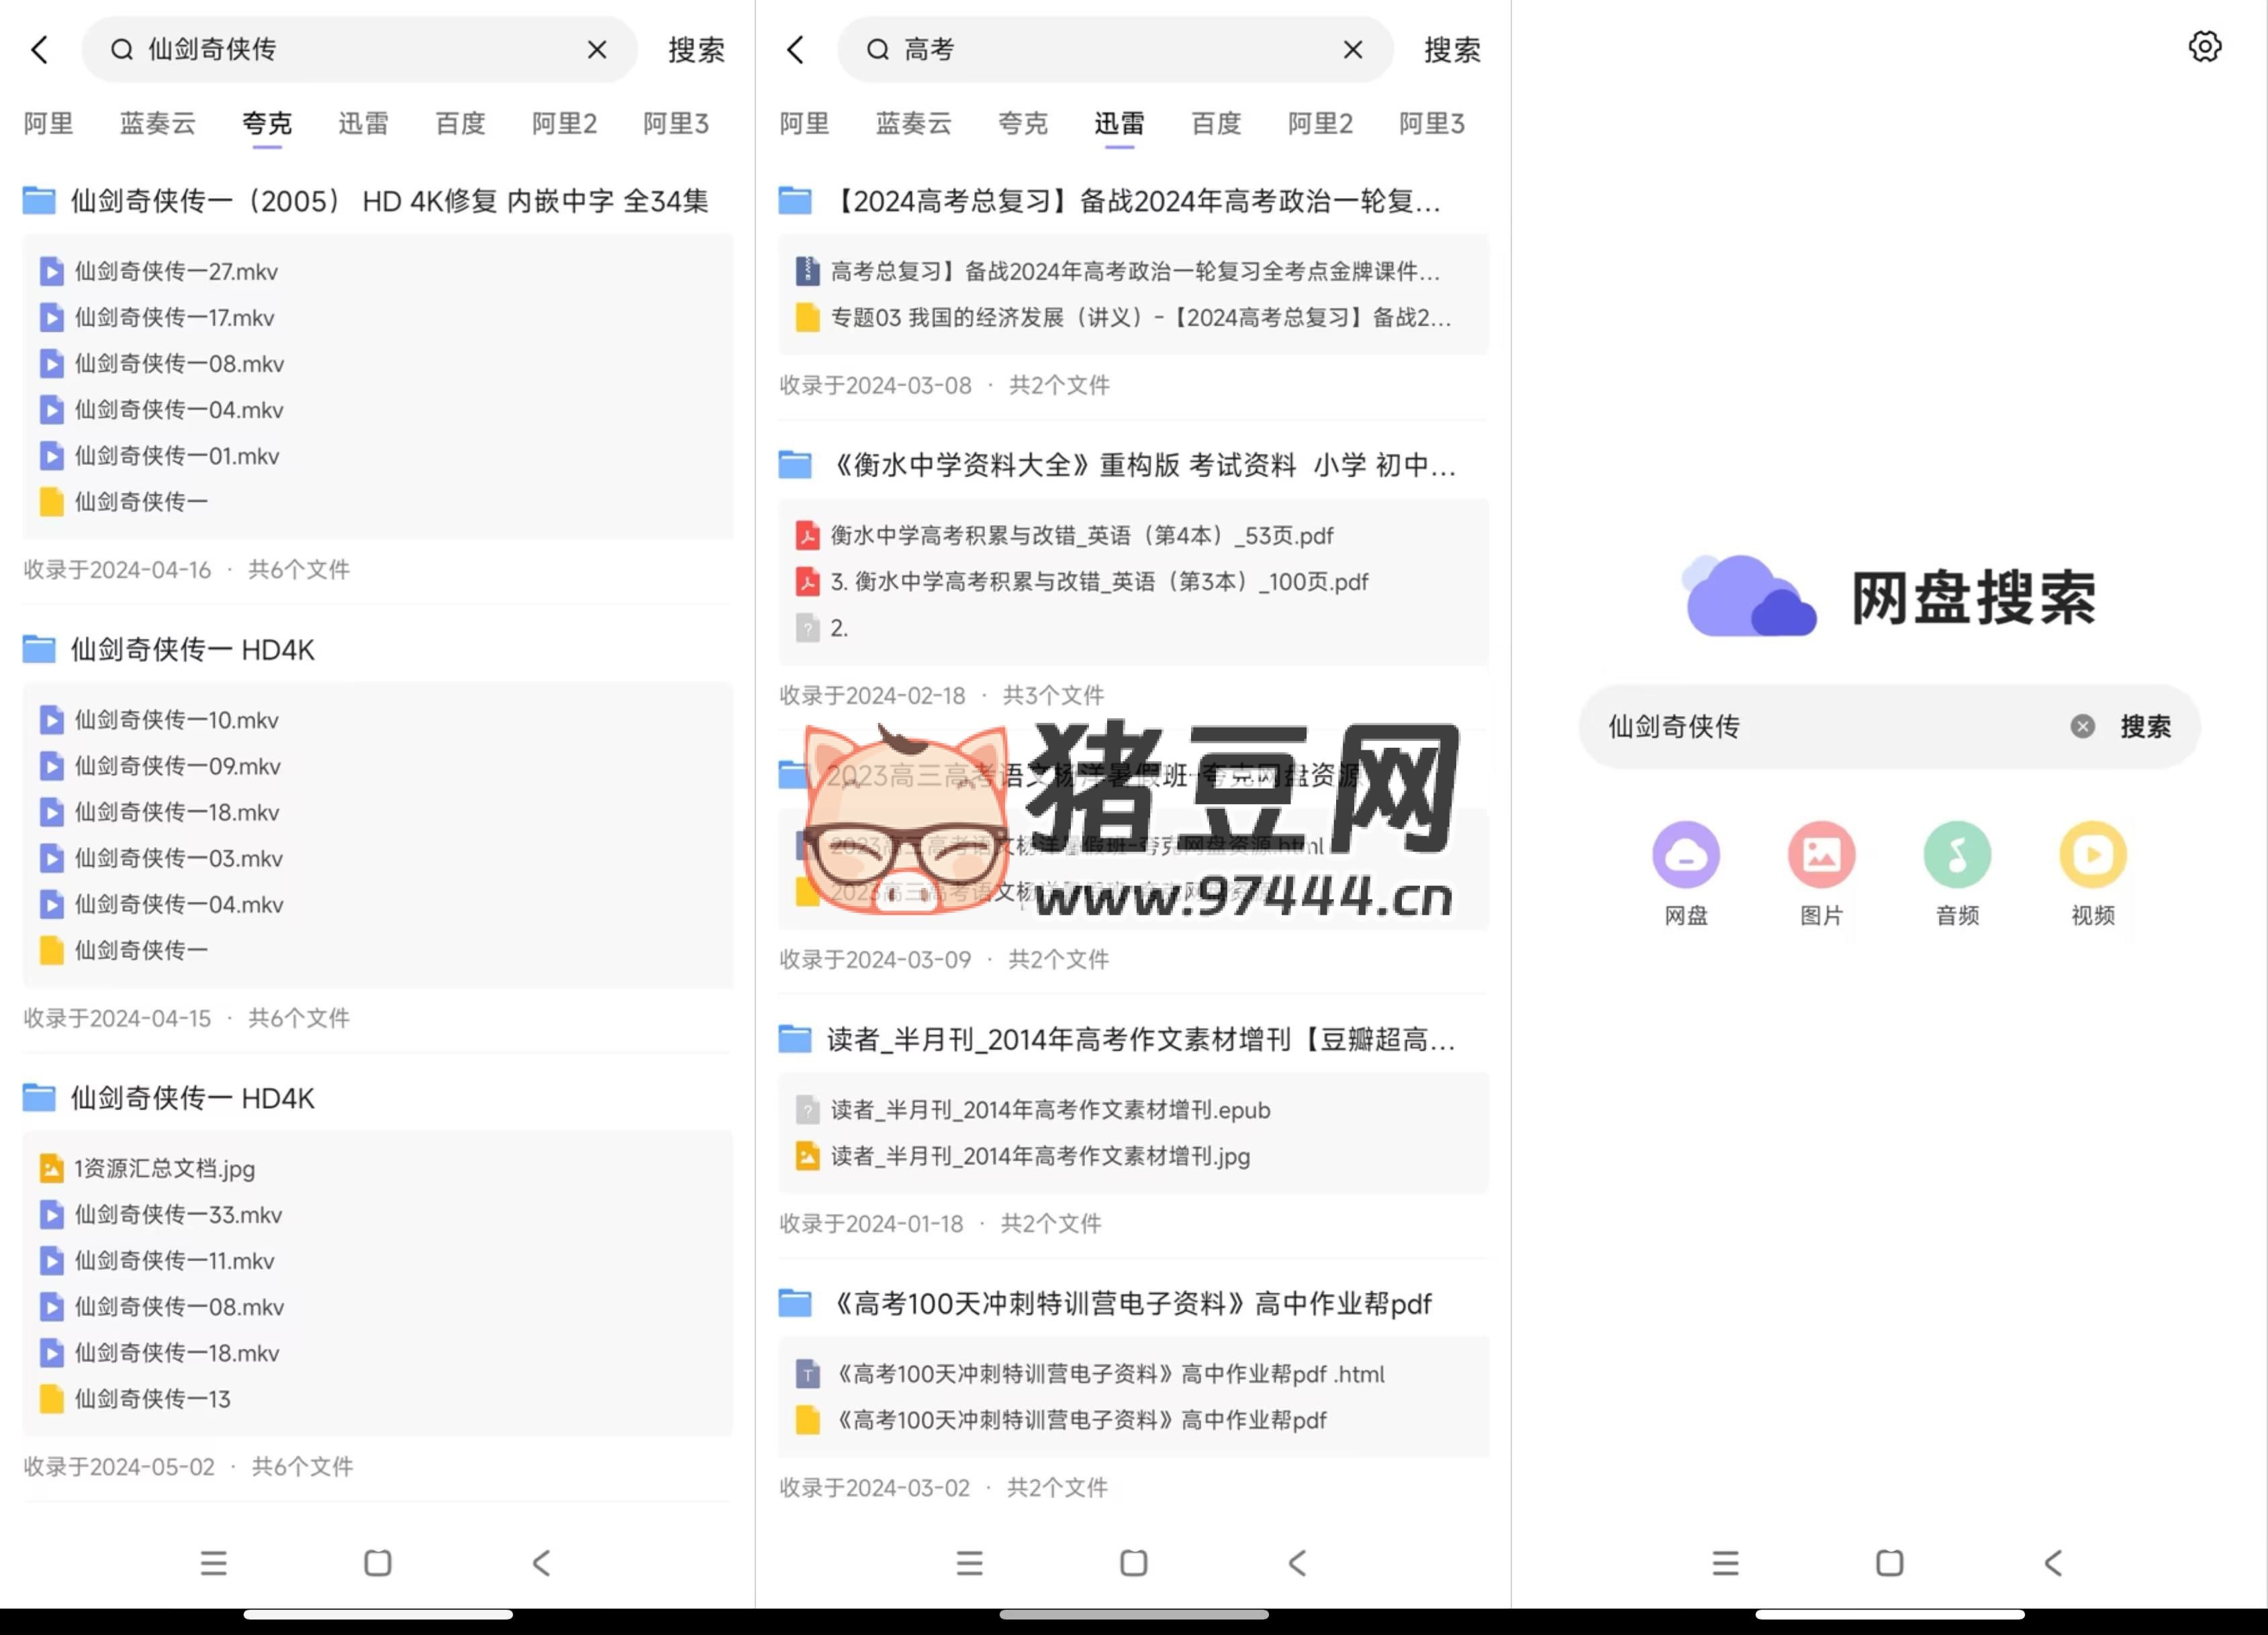The width and height of the screenshot is (2268, 1635).
Task: Tap Android home button in middle panel
Action: pos(1133,1563)
